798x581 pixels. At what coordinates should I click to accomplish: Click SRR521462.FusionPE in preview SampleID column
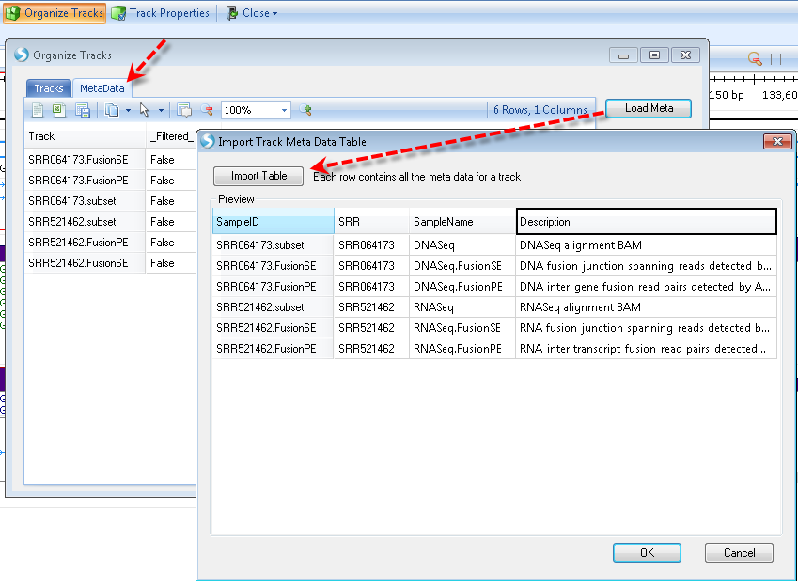pyautogui.click(x=274, y=349)
